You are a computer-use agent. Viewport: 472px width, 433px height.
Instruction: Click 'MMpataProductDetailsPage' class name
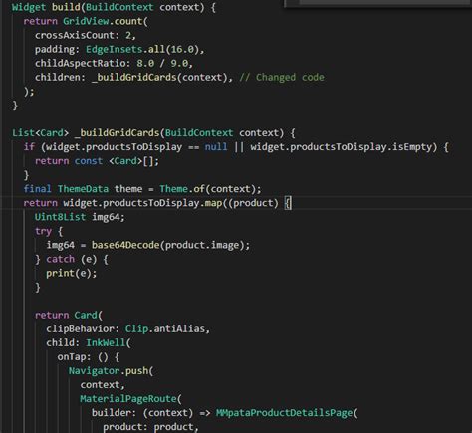point(284,413)
